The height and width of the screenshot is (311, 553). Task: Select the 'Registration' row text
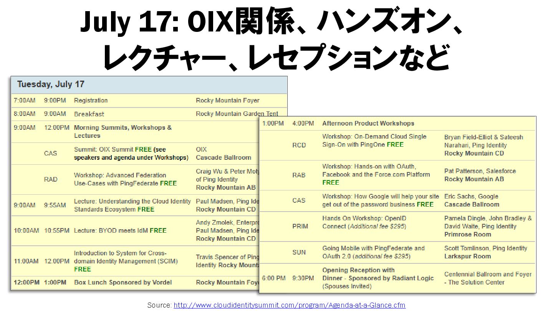click(91, 101)
